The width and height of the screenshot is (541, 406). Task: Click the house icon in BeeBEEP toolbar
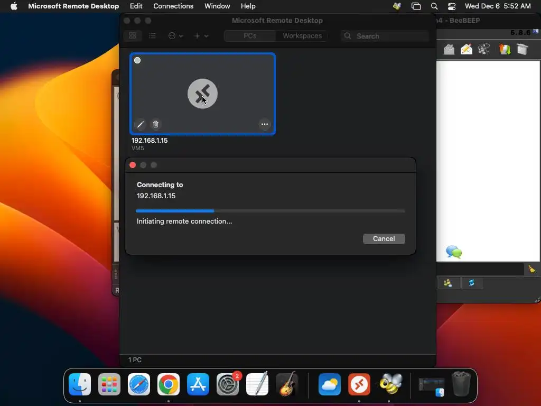(x=449, y=49)
